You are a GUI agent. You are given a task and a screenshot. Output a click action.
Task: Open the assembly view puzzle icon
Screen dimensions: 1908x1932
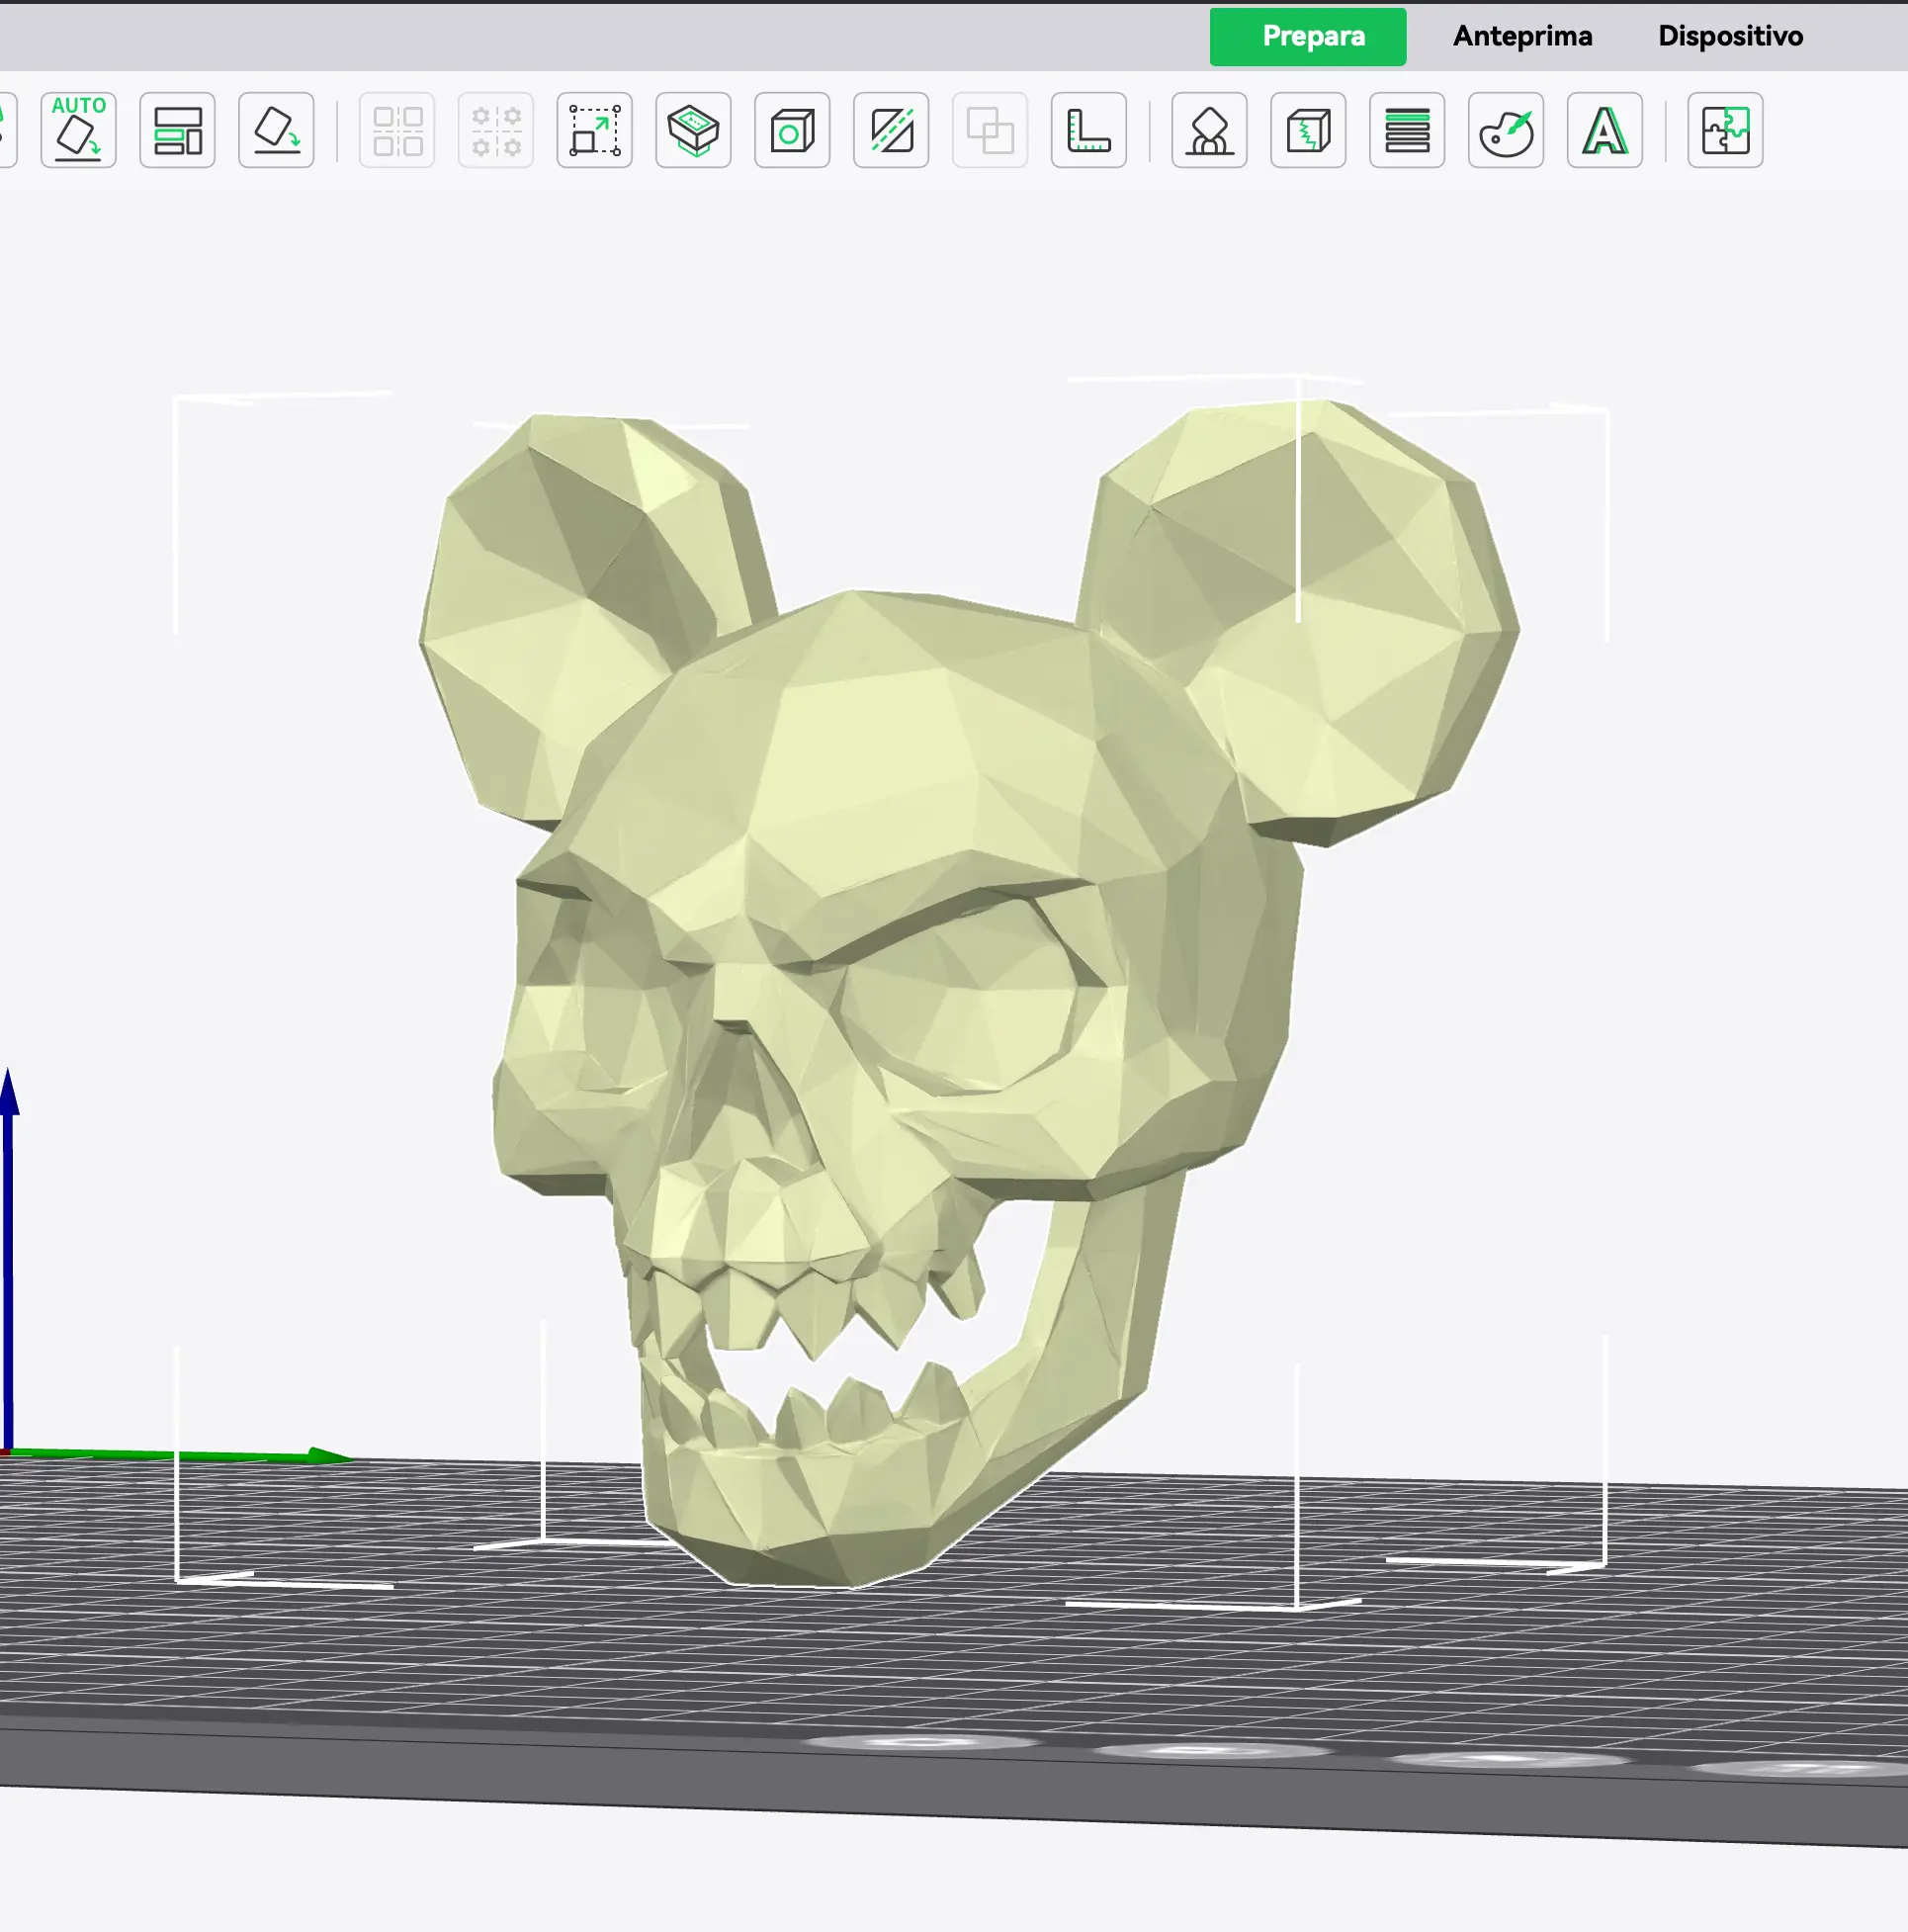click(1726, 130)
